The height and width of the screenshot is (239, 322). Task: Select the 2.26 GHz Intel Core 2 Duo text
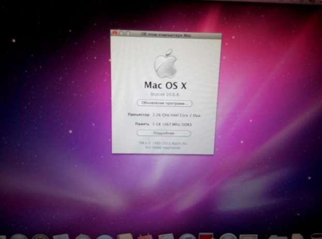tap(176, 114)
